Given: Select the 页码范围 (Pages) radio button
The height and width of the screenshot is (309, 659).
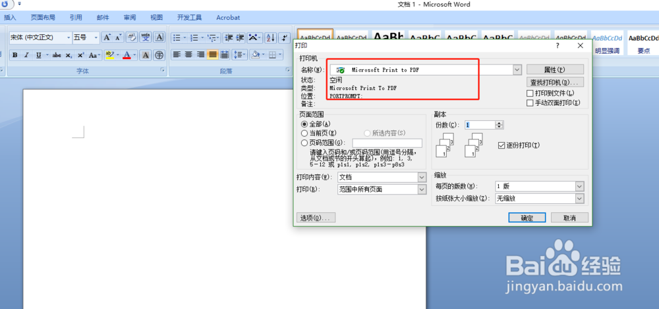Looking at the screenshot, I should click(304, 143).
